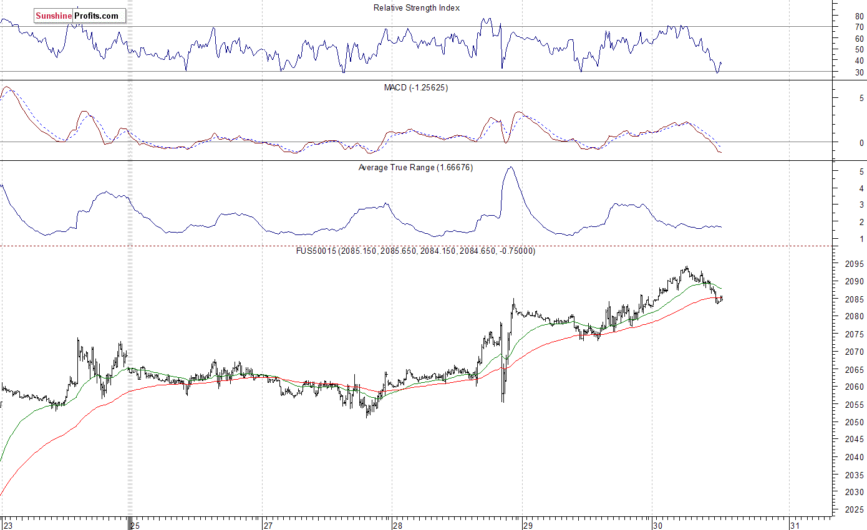Click the RSI axis value 80

(859, 16)
